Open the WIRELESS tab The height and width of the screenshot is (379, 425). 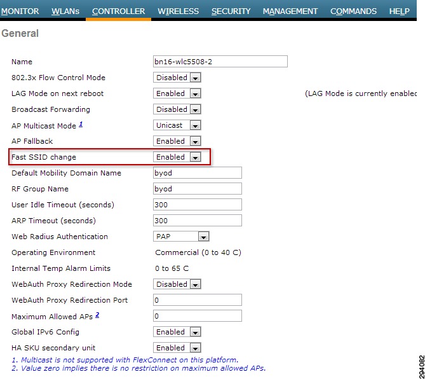point(178,11)
